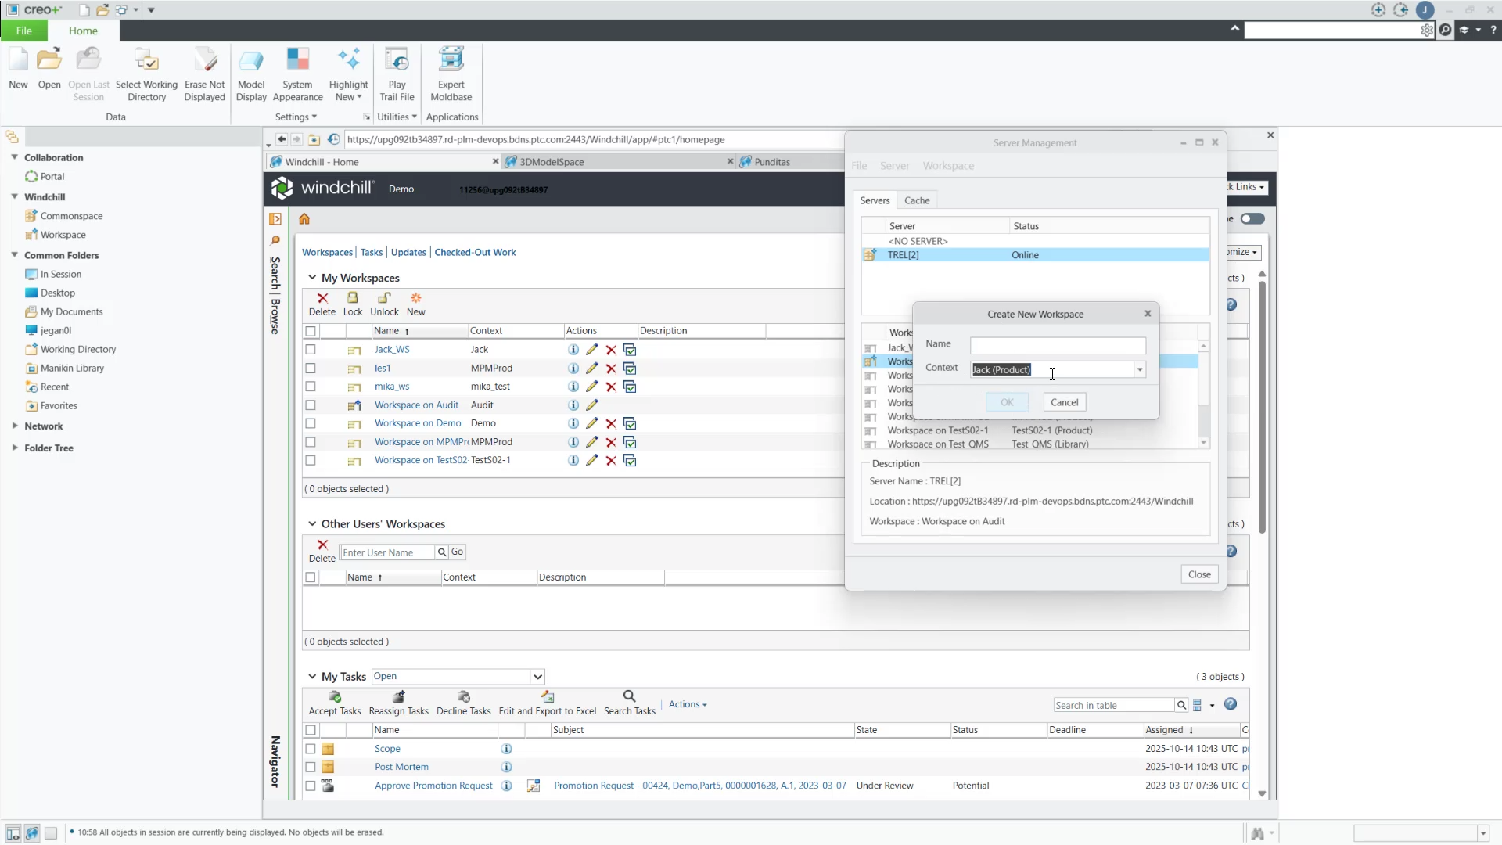The height and width of the screenshot is (845, 1502).
Task: Click Close button in Server Management
Action: 1199,574
